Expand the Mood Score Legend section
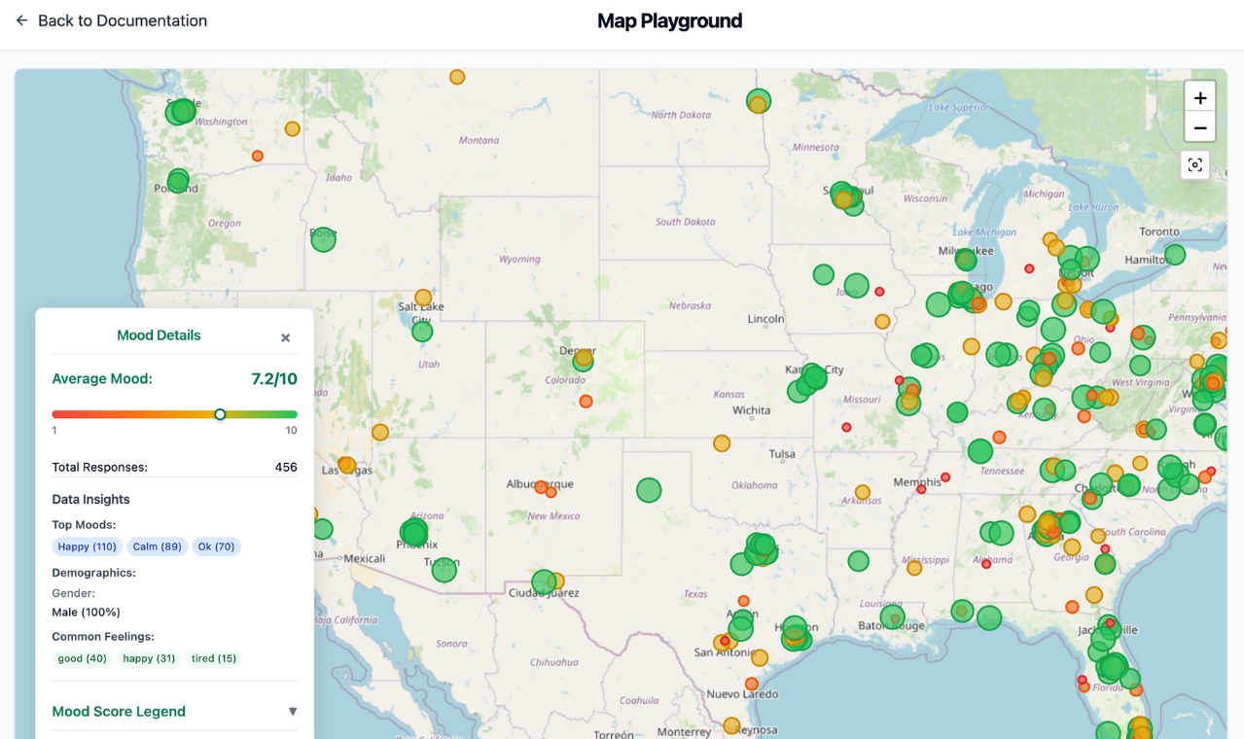Image resolution: width=1244 pixels, height=739 pixels. click(x=175, y=711)
